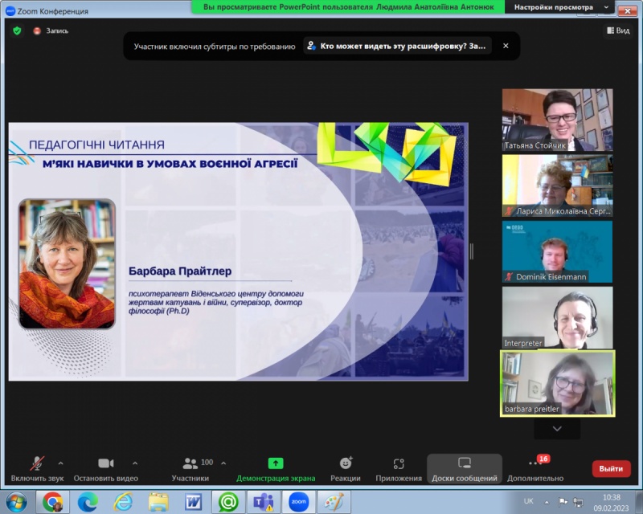643x514 pixels.
Task: Open the More options with 16 badge
Action: point(535,469)
